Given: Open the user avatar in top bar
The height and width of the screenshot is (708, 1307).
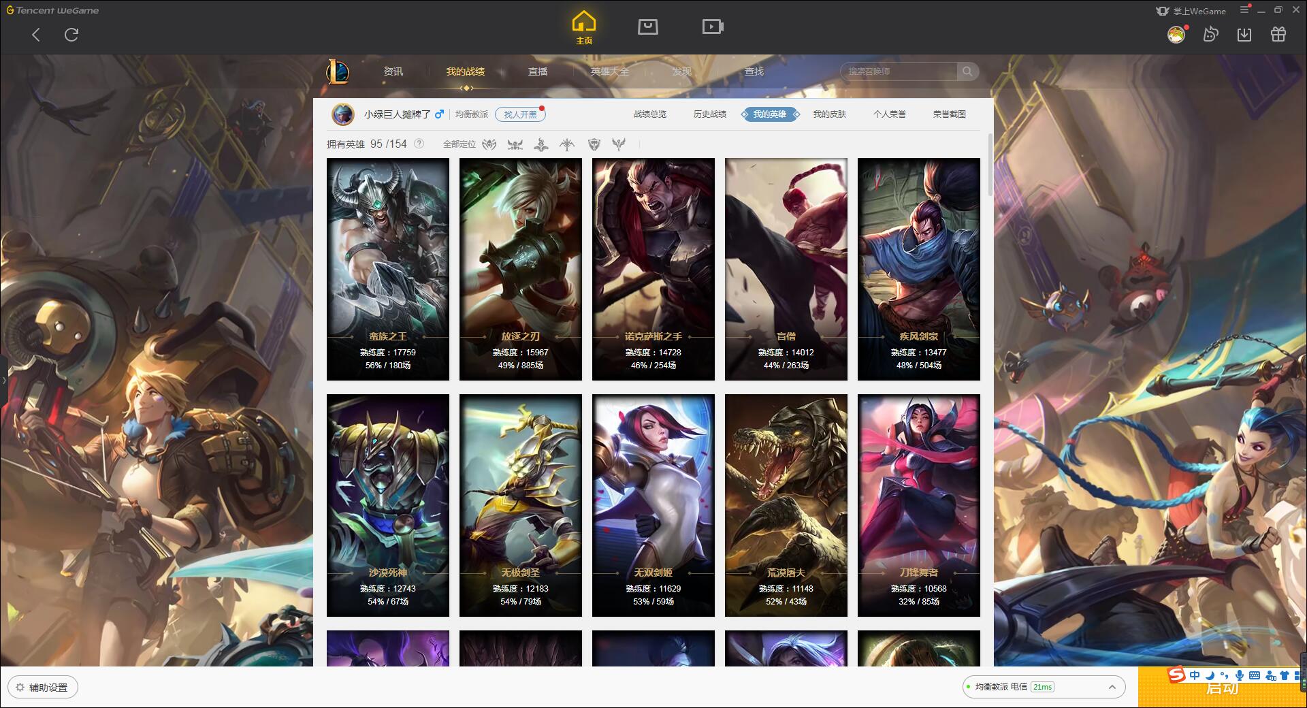Looking at the screenshot, I should tap(1176, 34).
